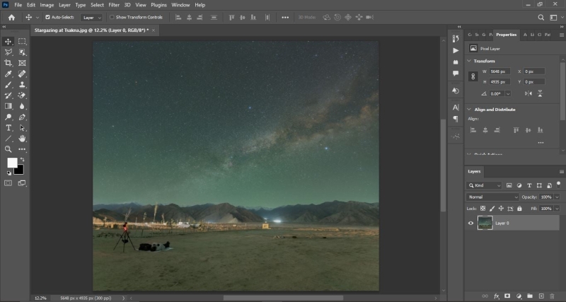
Task: Open the Edit Toolbar ellipsis in toolbox
Action: click(22, 149)
